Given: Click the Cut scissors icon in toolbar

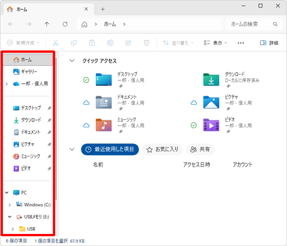Looking at the screenshot, I should click(56, 43).
